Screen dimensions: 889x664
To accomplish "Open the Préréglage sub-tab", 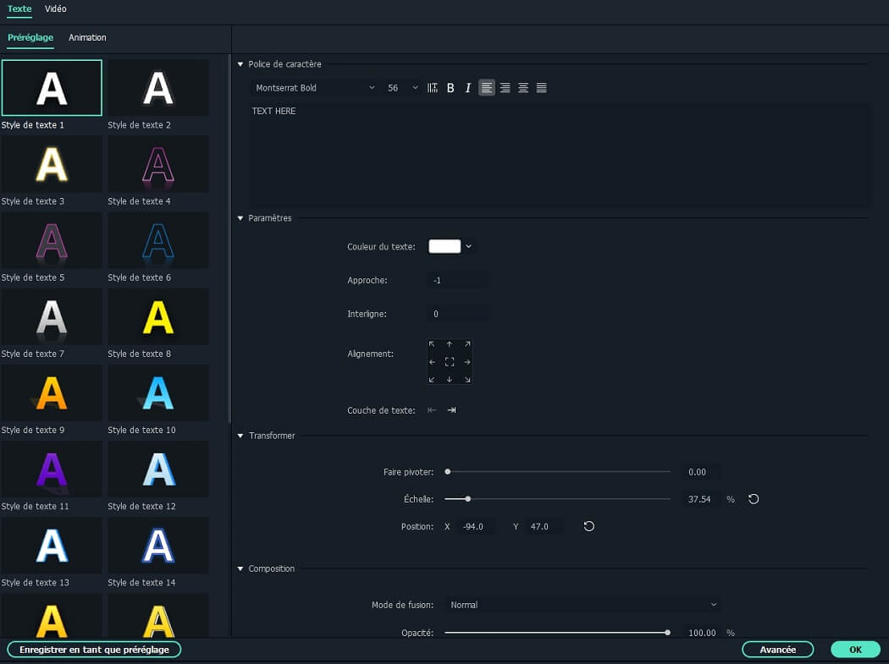I will coord(30,37).
